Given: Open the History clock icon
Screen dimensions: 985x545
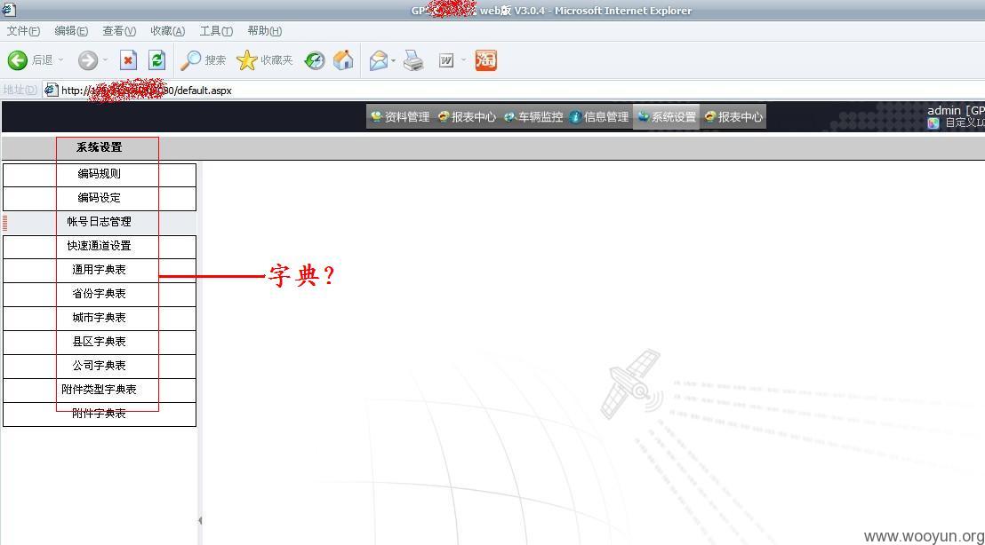Looking at the screenshot, I should 314,60.
